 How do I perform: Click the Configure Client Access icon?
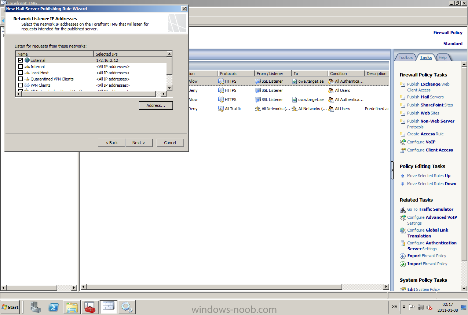click(403, 150)
